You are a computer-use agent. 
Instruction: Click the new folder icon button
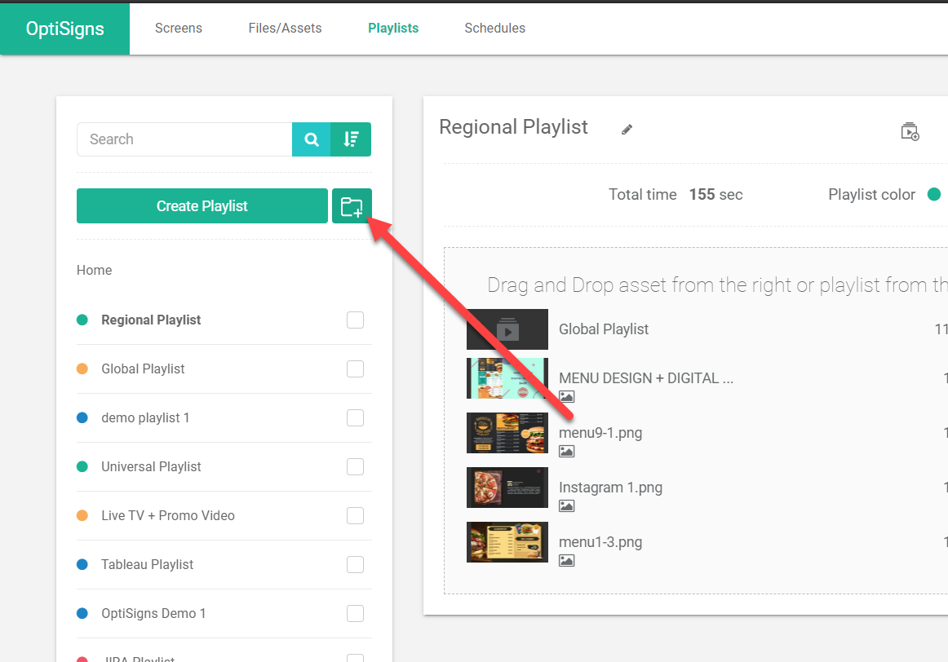point(352,206)
